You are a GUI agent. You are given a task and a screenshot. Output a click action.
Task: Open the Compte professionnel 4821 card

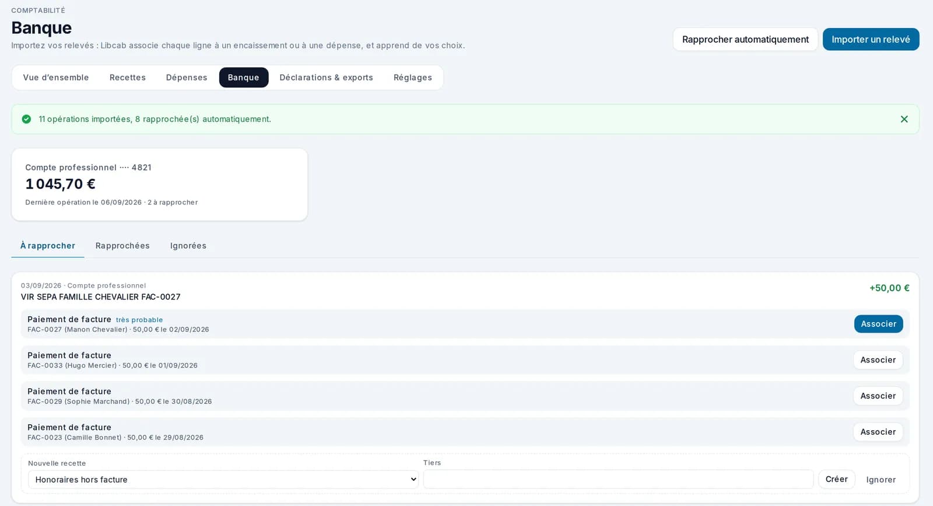(159, 184)
